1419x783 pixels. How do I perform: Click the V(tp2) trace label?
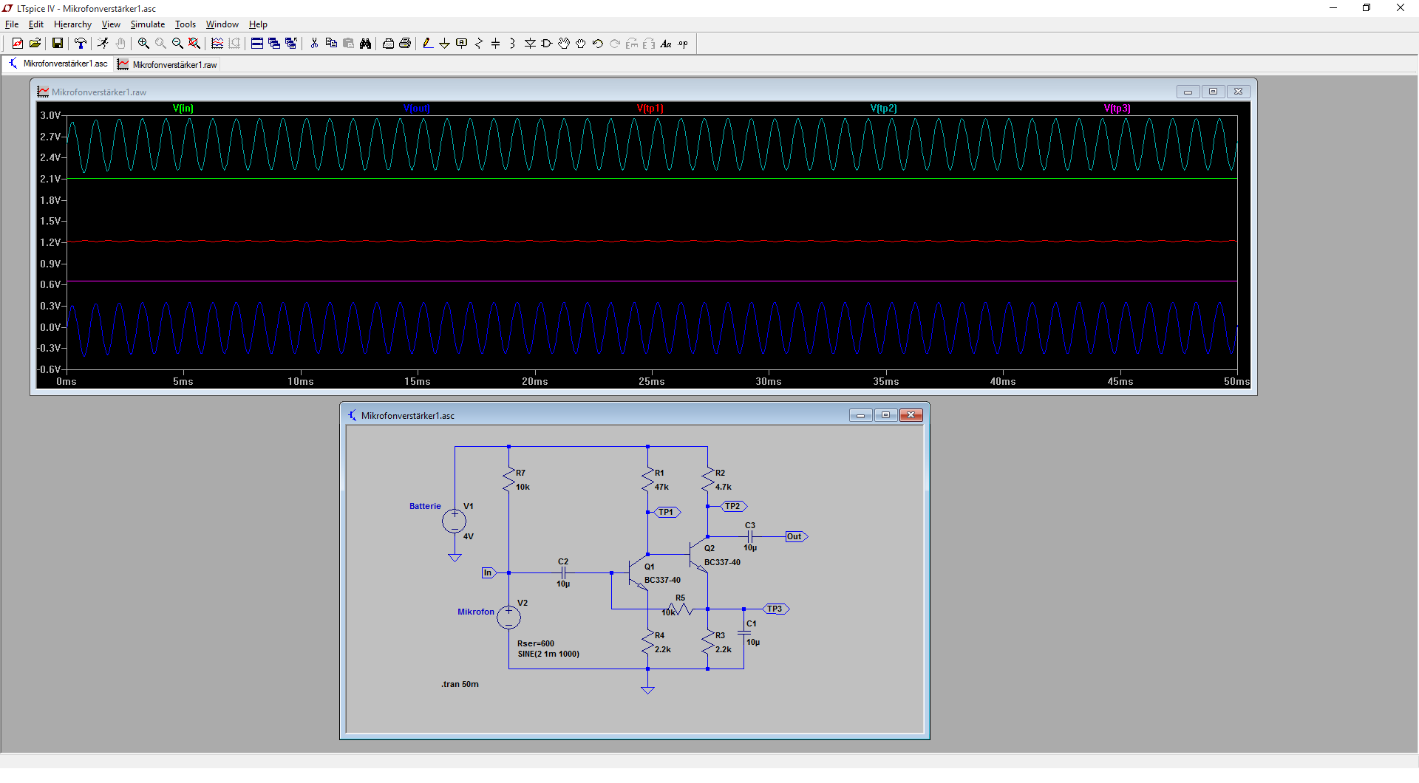point(884,109)
